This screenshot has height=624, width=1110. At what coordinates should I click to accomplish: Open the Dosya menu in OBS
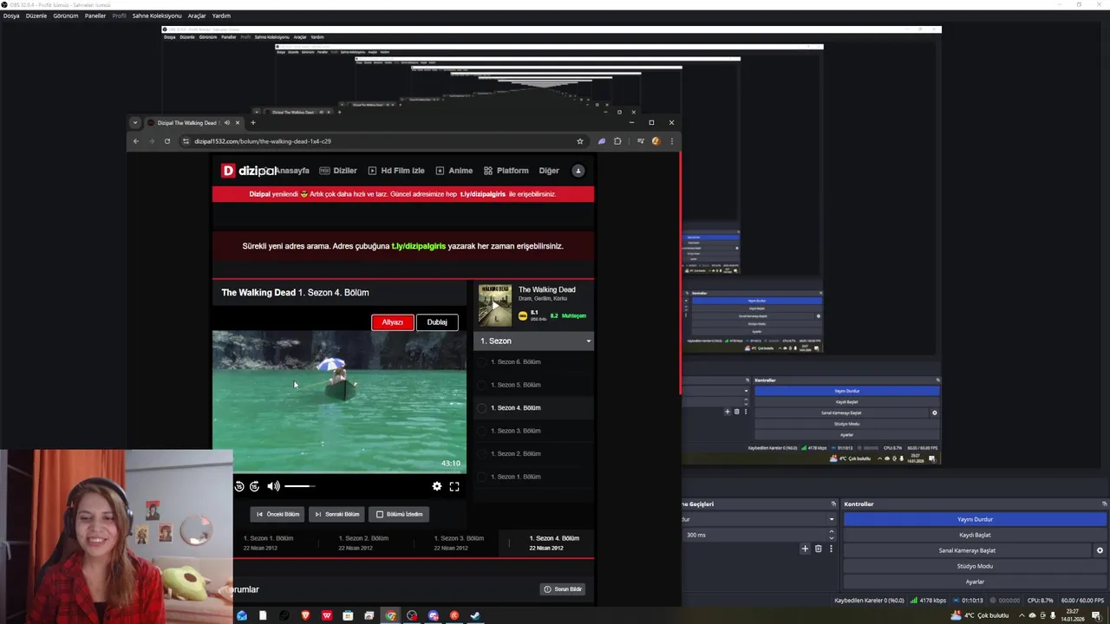(x=11, y=16)
